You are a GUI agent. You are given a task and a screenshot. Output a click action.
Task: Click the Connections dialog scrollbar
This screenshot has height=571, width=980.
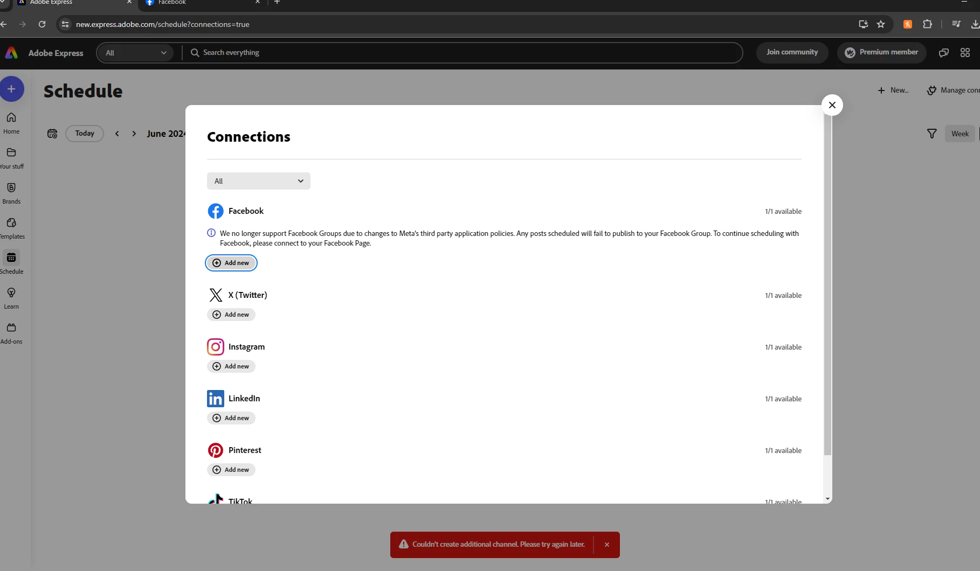pos(828,285)
